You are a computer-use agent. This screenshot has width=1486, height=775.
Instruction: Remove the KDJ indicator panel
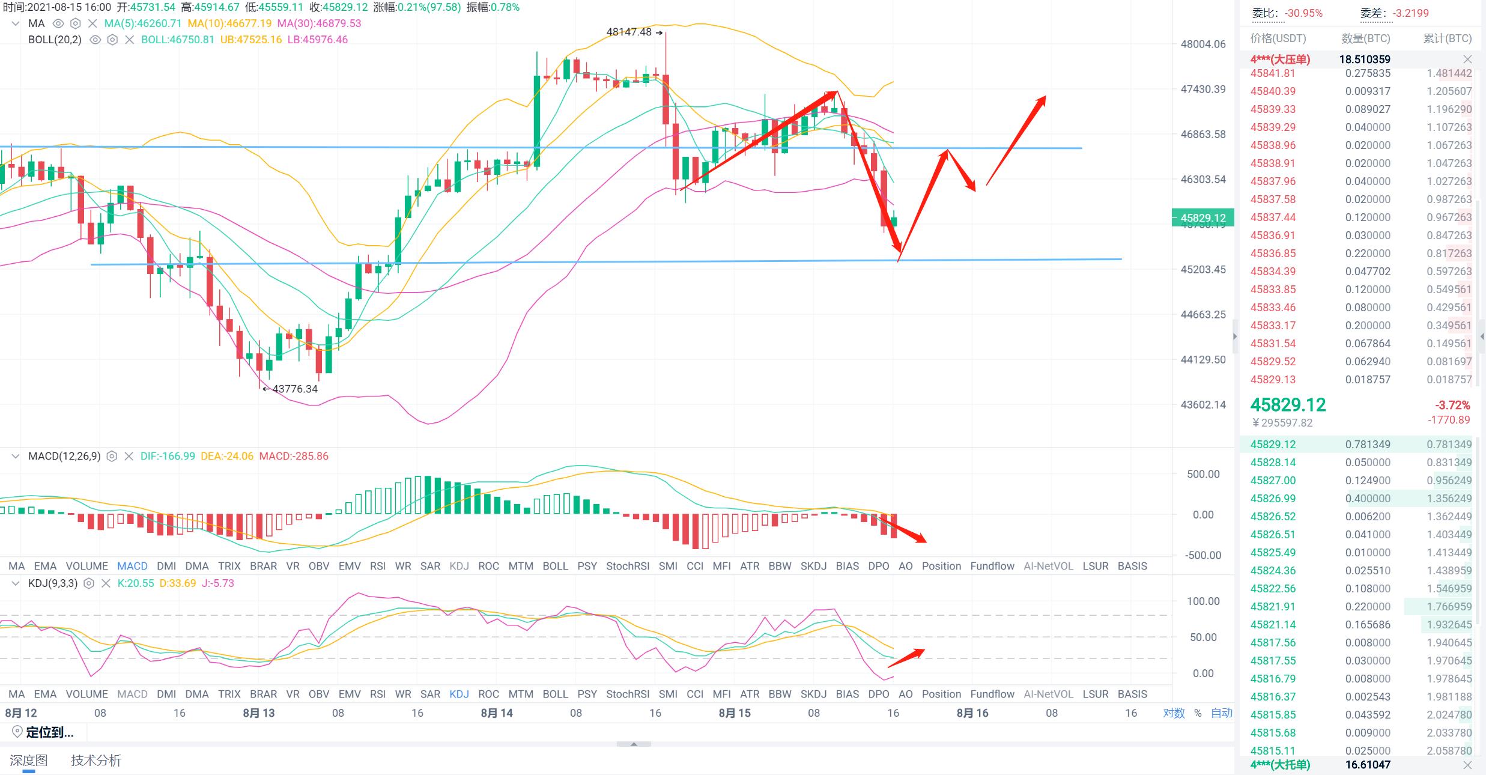point(106,583)
